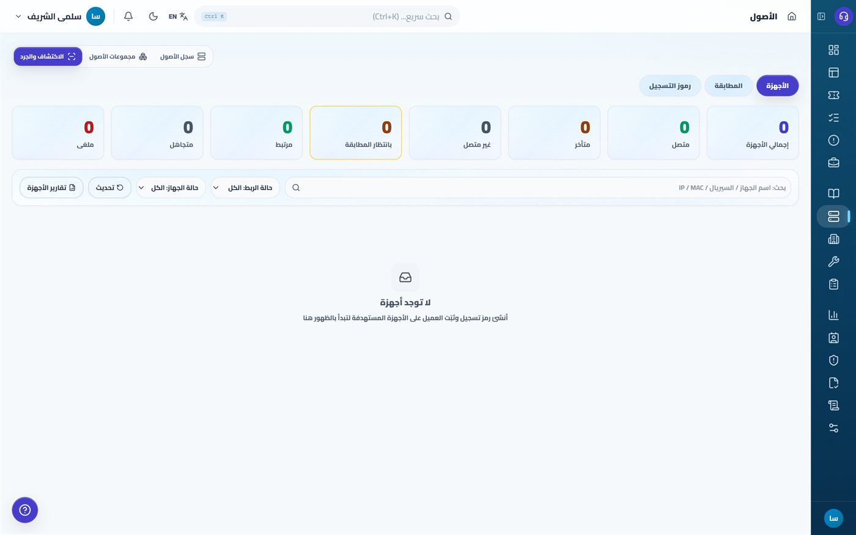Filter by بانتظار المطابقة stat card
This screenshot has width=856, height=535.
(356, 133)
